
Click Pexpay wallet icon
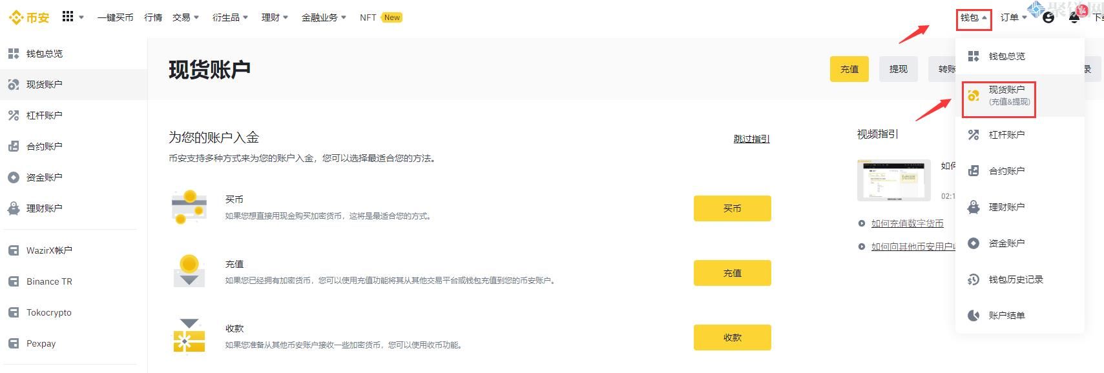[x=14, y=343]
